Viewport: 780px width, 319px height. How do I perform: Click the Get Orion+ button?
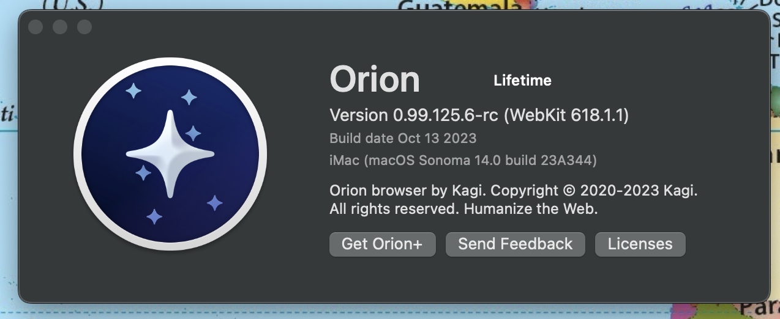click(382, 244)
